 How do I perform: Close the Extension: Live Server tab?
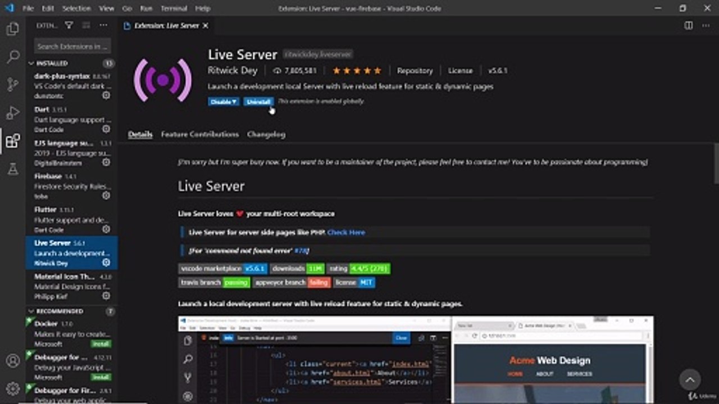[206, 25]
